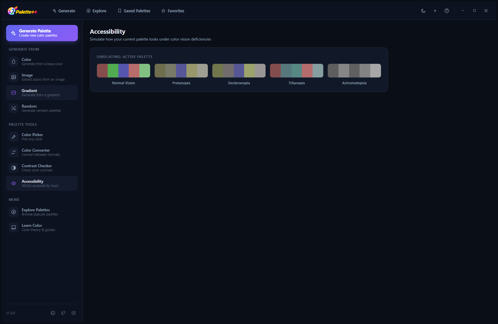This screenshot has height=324, width=498.
Task: Open Twitter icon in sidebar footer
Action: pos(63,313)
